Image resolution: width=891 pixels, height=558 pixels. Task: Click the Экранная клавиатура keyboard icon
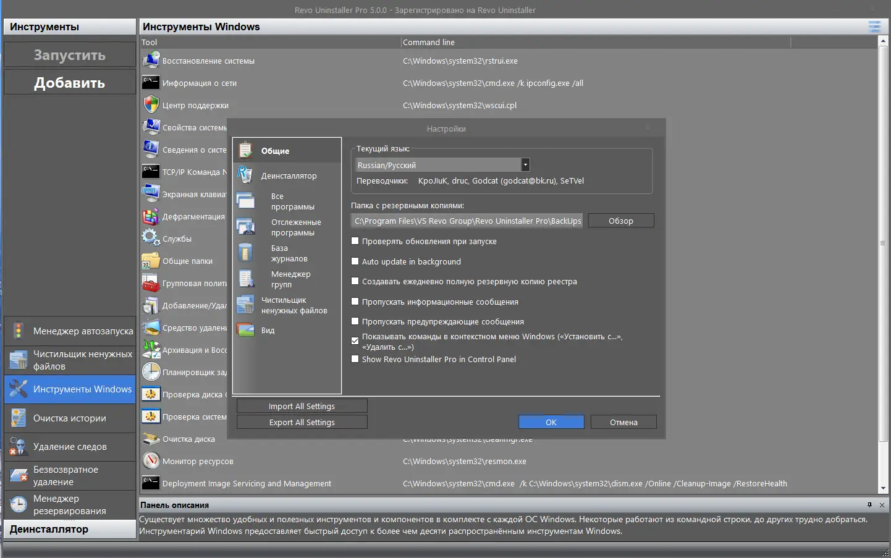151,194
